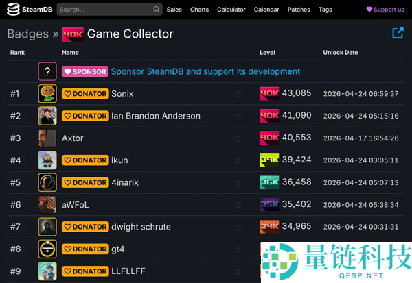Click Sponsor SteamDB and support its development

205,71
